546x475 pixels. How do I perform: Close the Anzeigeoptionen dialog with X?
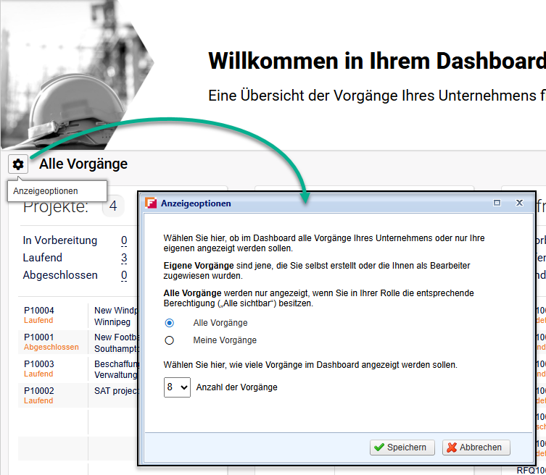519,203
